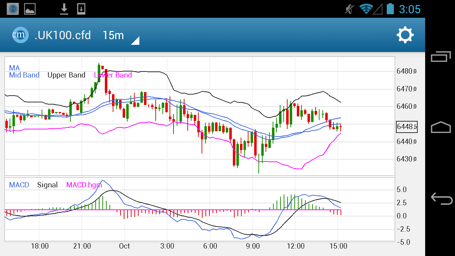This screenshot has width=455, height=256.
Task: Tap the 0.0 MACD axis label
Action: pyautogui.click(x=402, y=216)
